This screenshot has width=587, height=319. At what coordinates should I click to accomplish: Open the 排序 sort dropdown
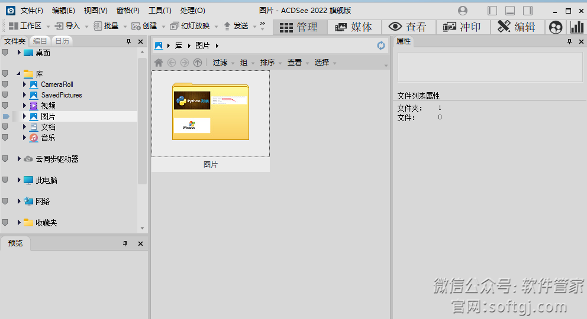[x=267, y=63]
